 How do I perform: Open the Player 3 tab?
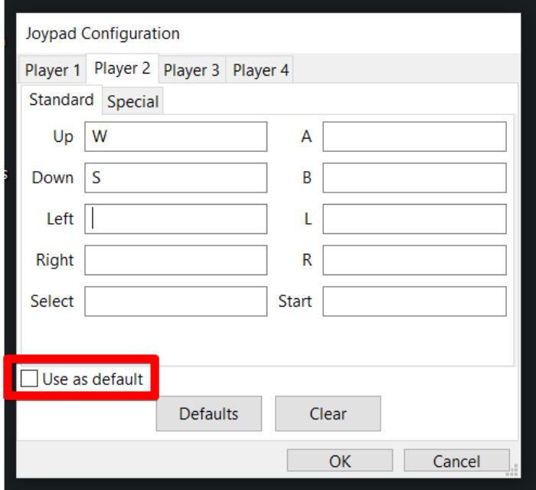[191, 71]
